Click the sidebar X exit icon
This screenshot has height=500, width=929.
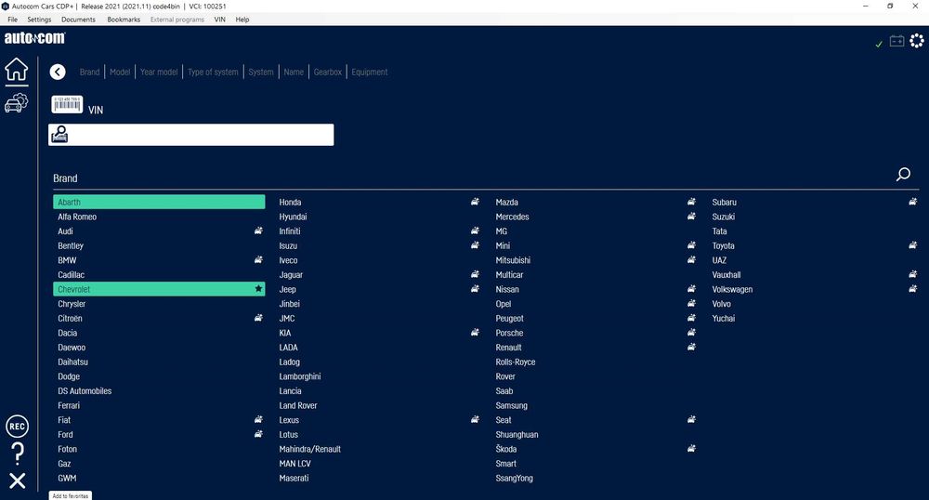18,480
